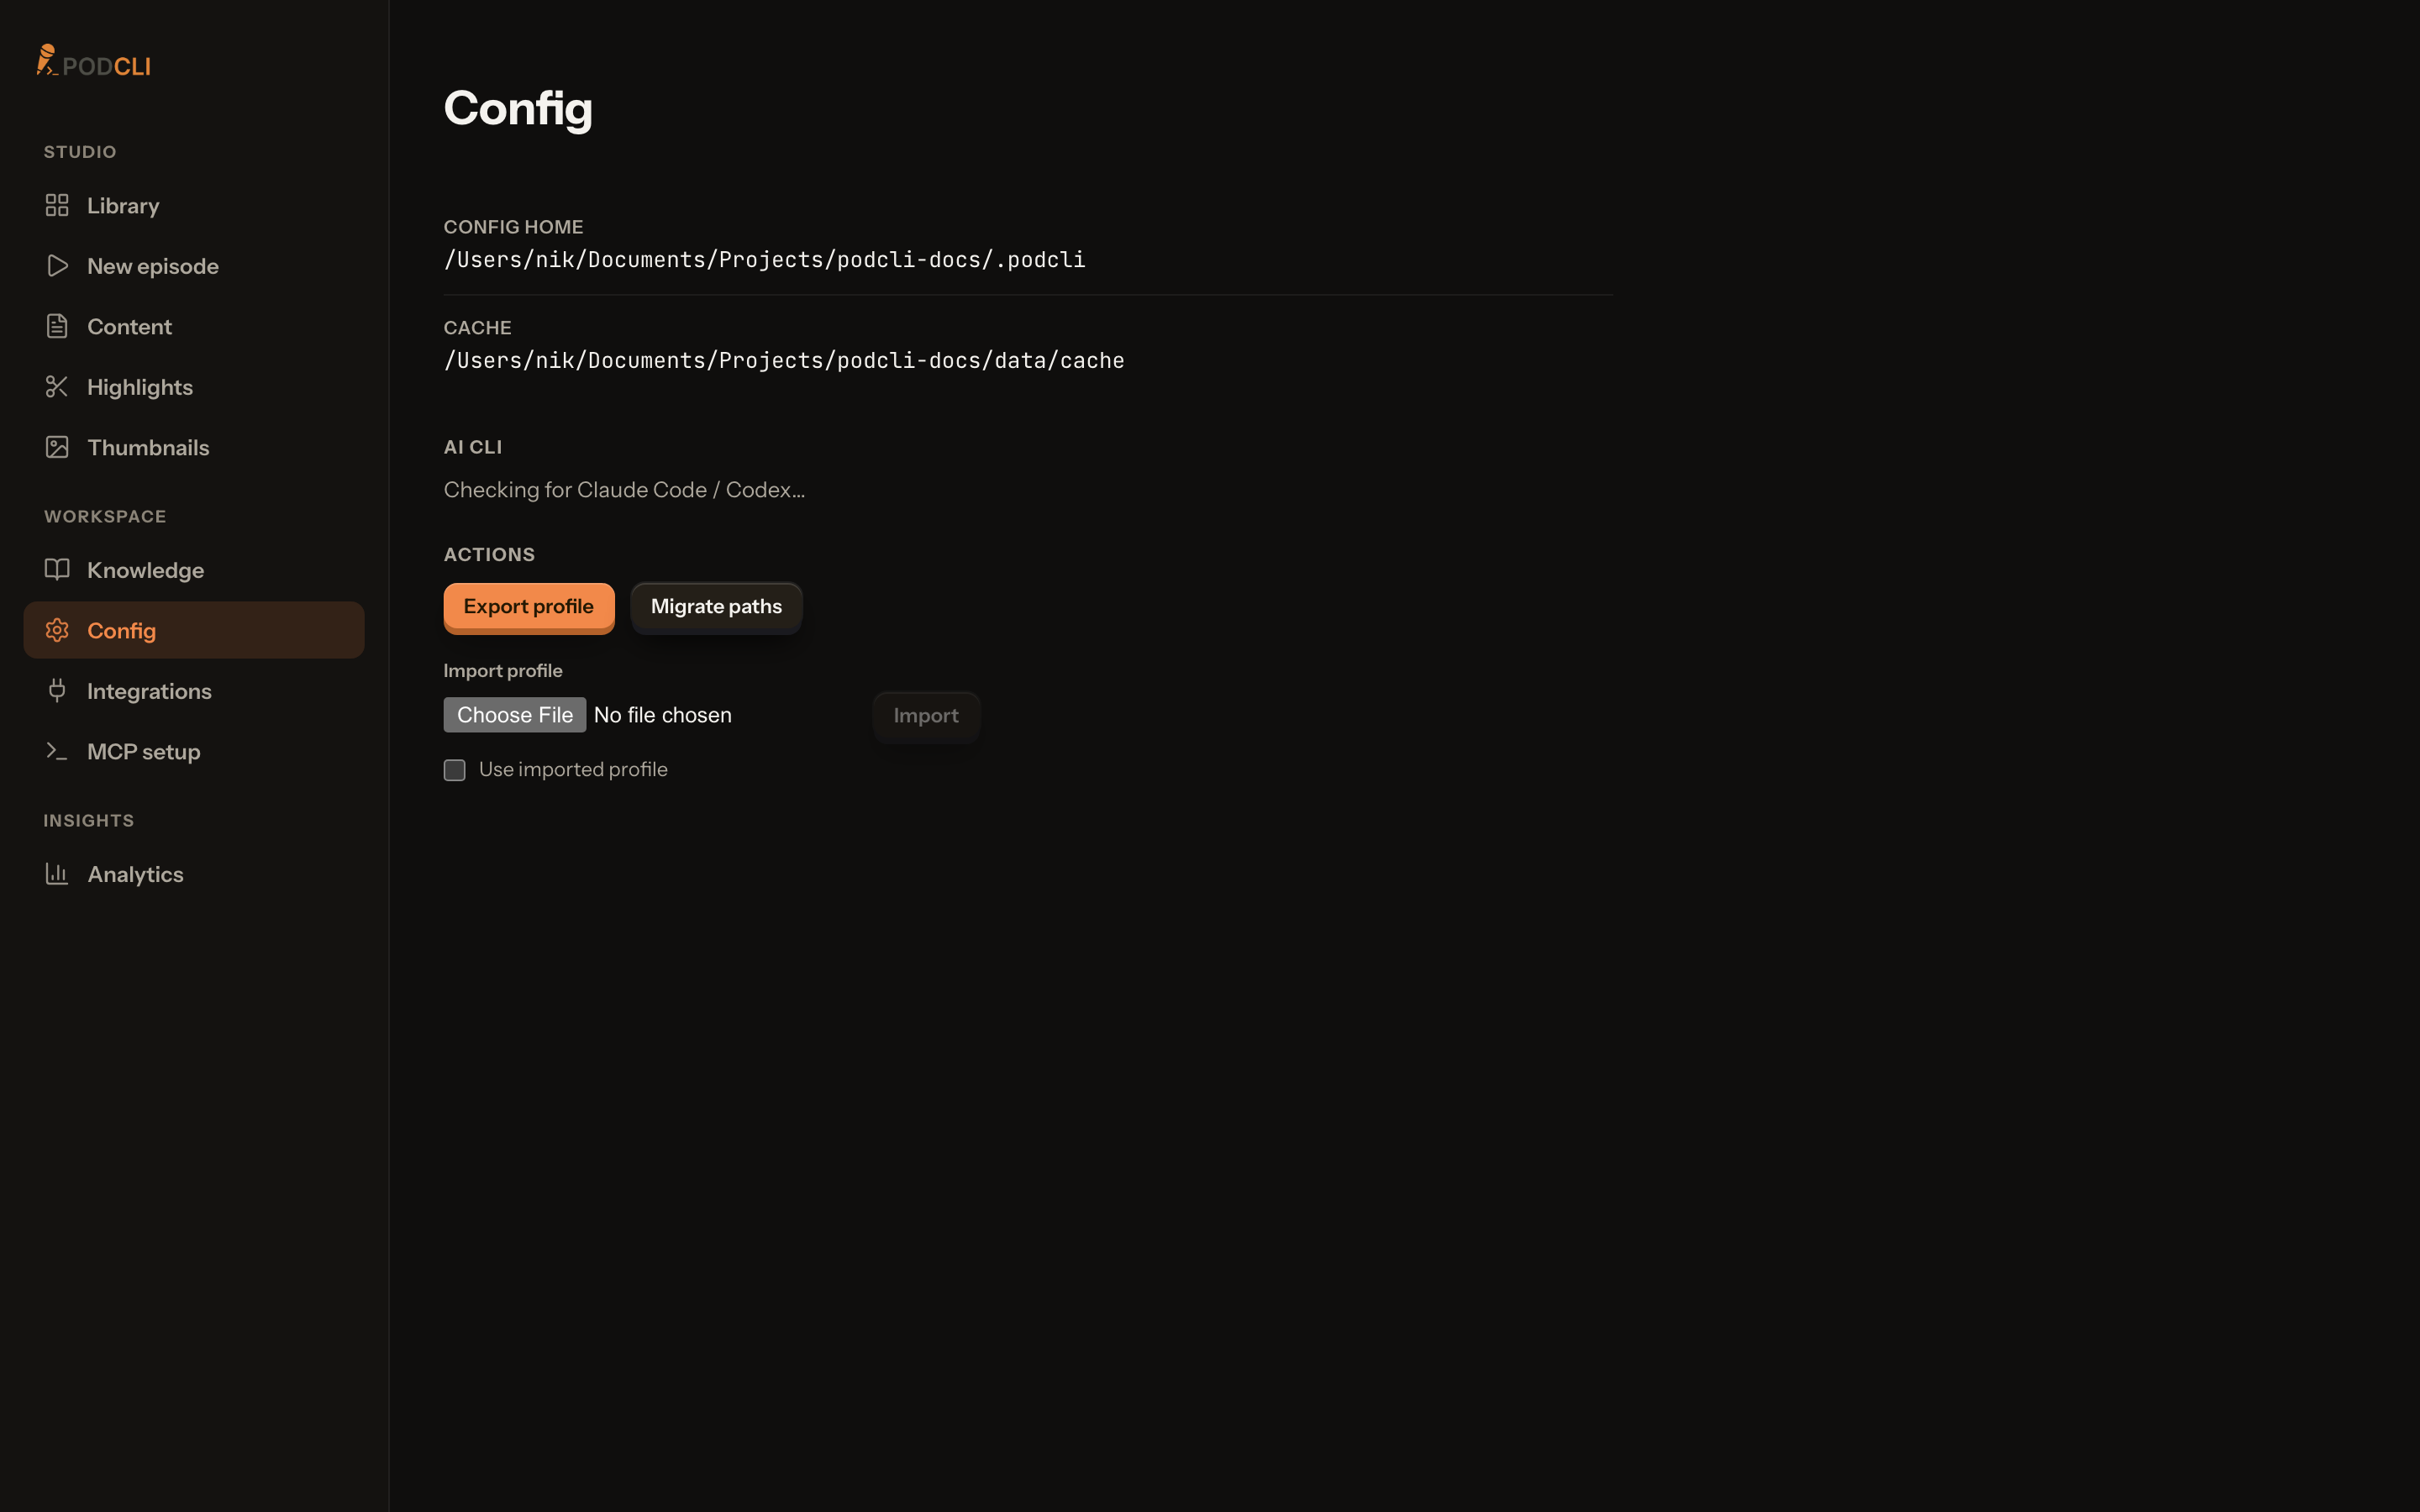Click the Highlights scissors icon
Viewport: 2420px width, 1512px height.
(x=57, y=387)
